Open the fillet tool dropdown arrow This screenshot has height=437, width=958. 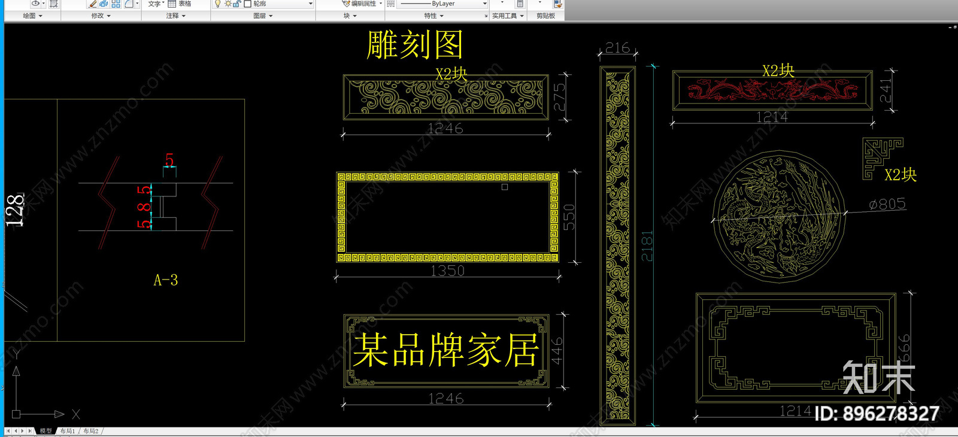(137, 4)
